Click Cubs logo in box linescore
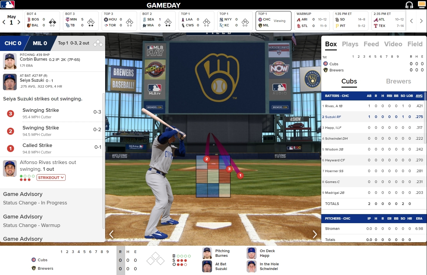This screenshot has height=275, width=427. click(325, 64)
